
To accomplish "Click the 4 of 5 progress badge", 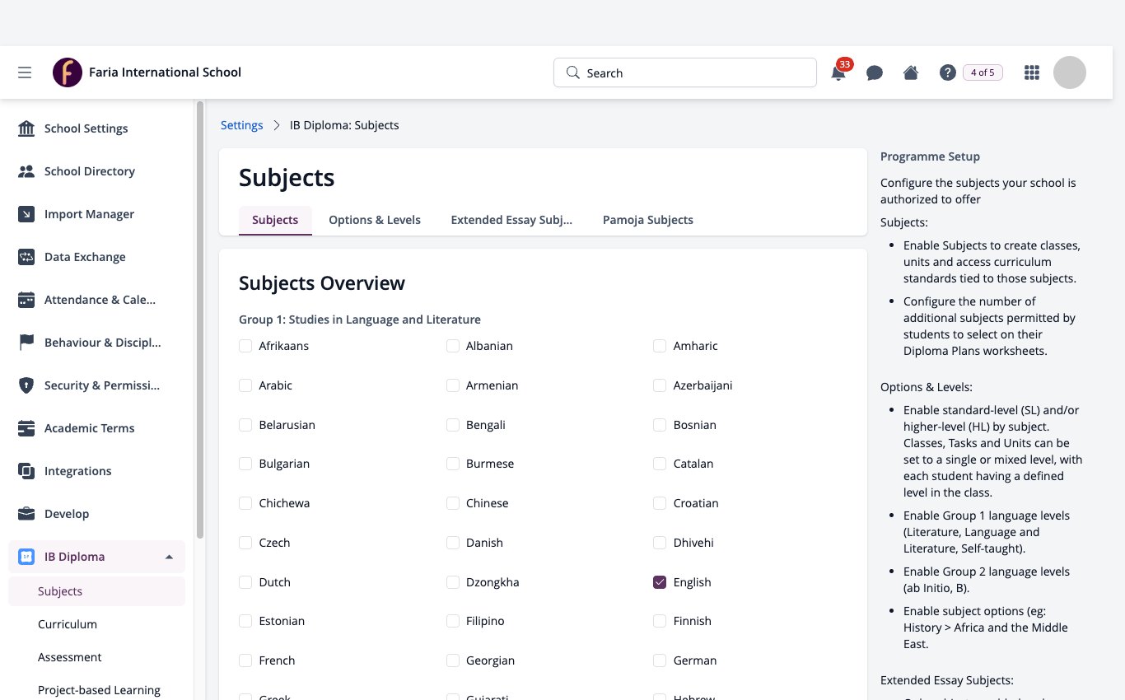I will pos(983,72).
